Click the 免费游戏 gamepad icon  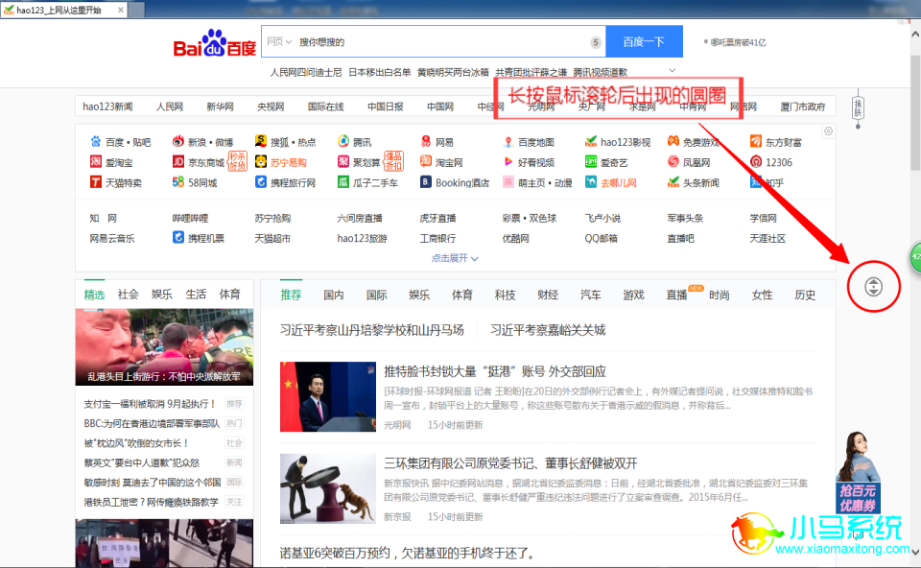673,142
